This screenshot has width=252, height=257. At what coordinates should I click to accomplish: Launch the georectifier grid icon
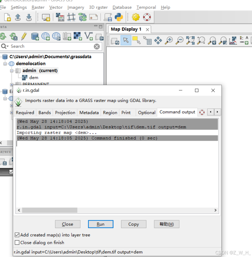71,17
